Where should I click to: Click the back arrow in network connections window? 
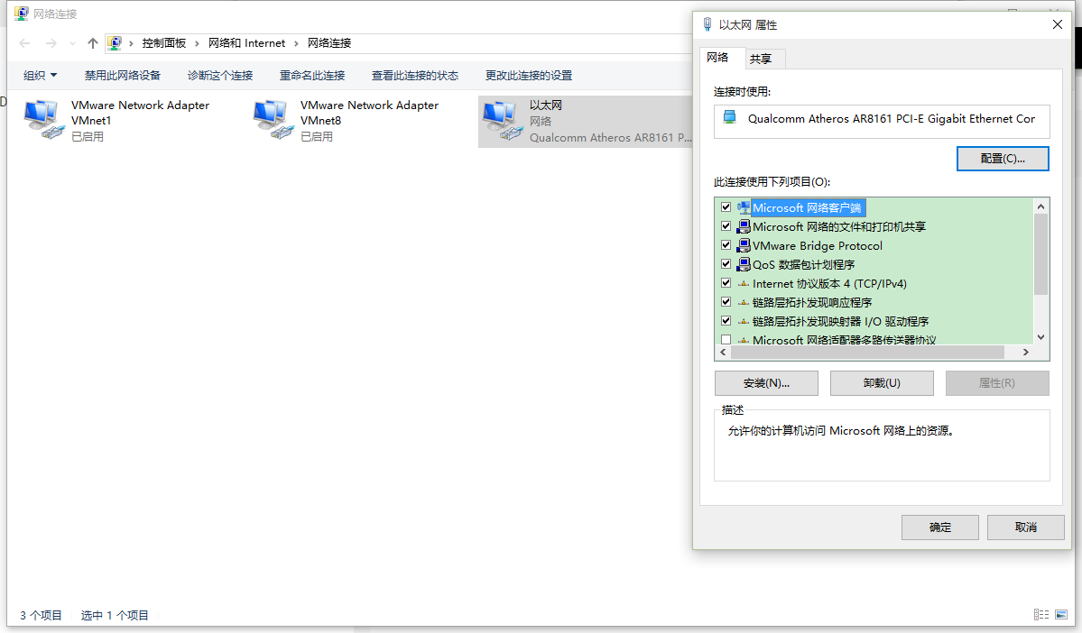pos(25,43)
